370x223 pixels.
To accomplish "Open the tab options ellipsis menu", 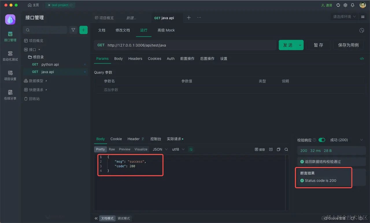I will pyautogui.click(x=199, y=18).
